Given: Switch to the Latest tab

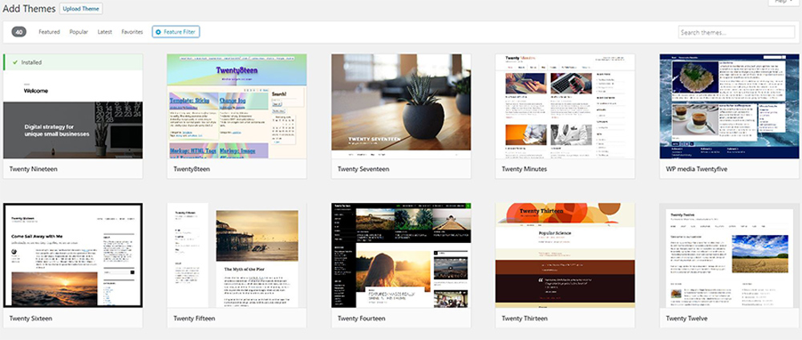Looking at the screenshot, I should coord(105,32).
